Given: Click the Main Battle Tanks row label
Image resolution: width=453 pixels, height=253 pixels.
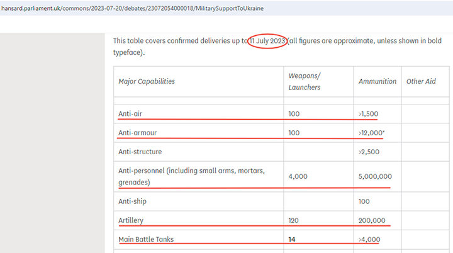Looking at the screenshot, I should [x=145, y=240].
